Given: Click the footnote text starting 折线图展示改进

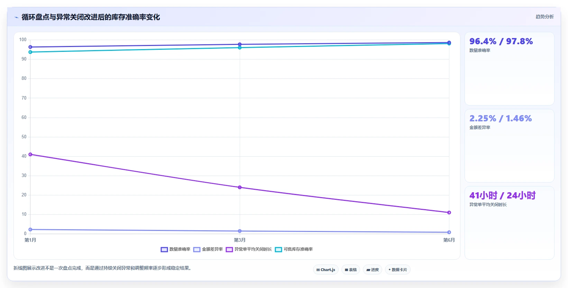Looking at the screenshot, I should click(x=103, y=268).
